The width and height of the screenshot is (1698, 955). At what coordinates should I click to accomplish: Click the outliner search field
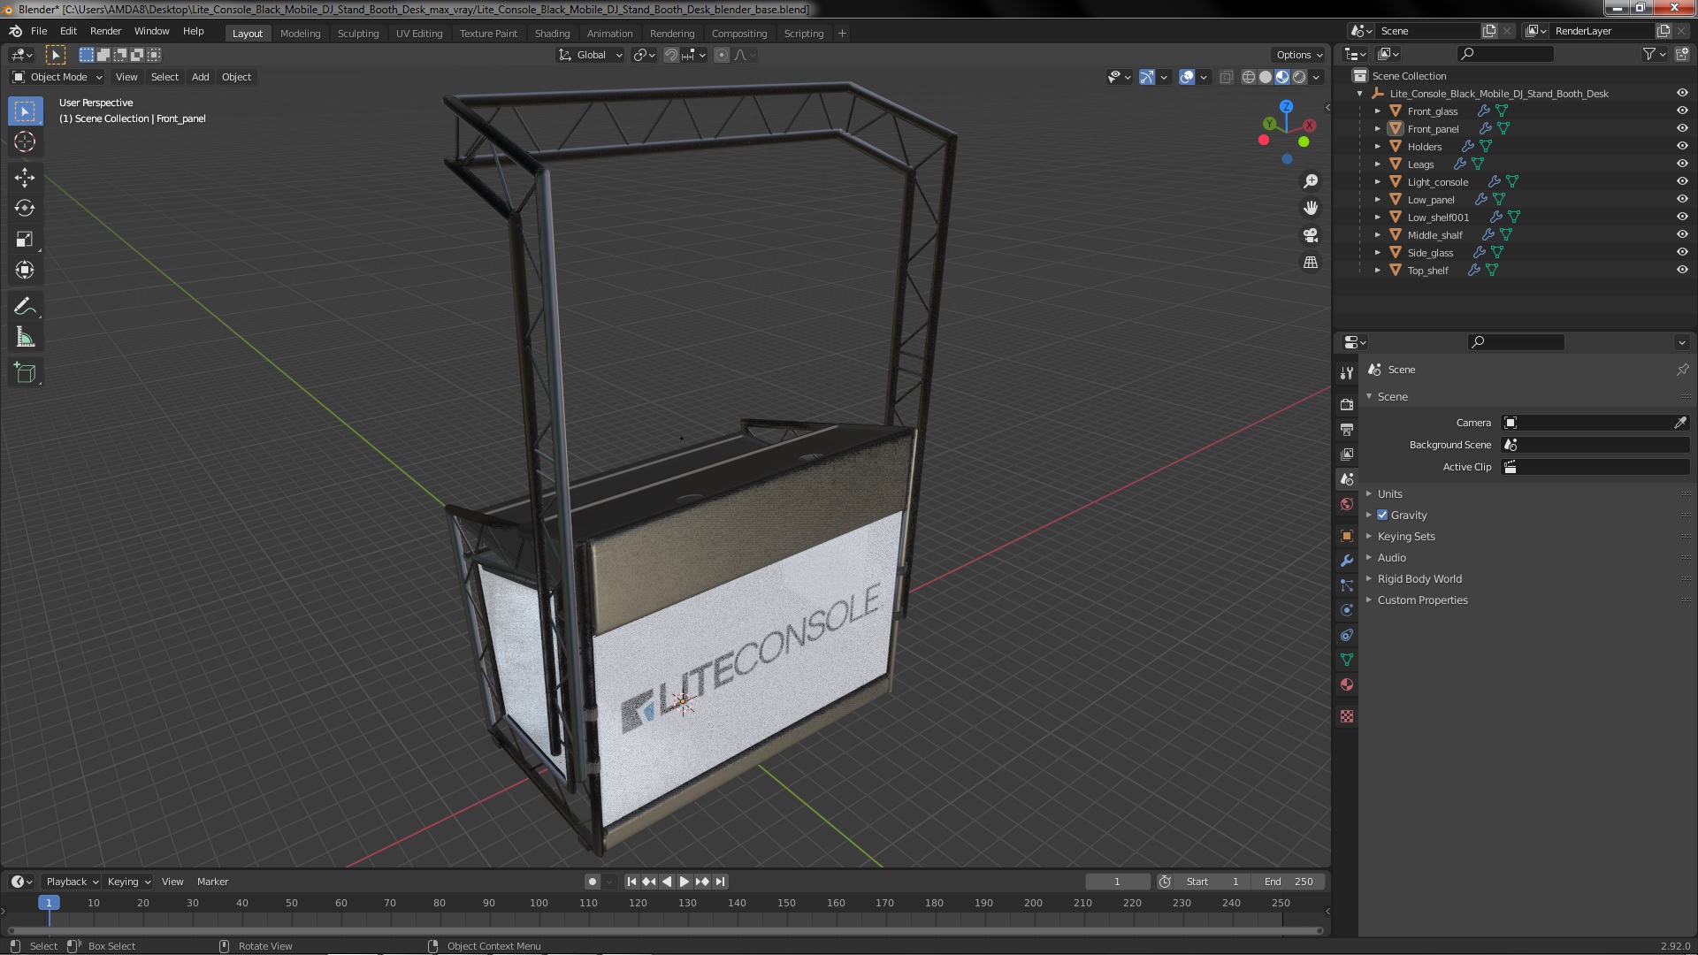click(x=1504, y=54)
